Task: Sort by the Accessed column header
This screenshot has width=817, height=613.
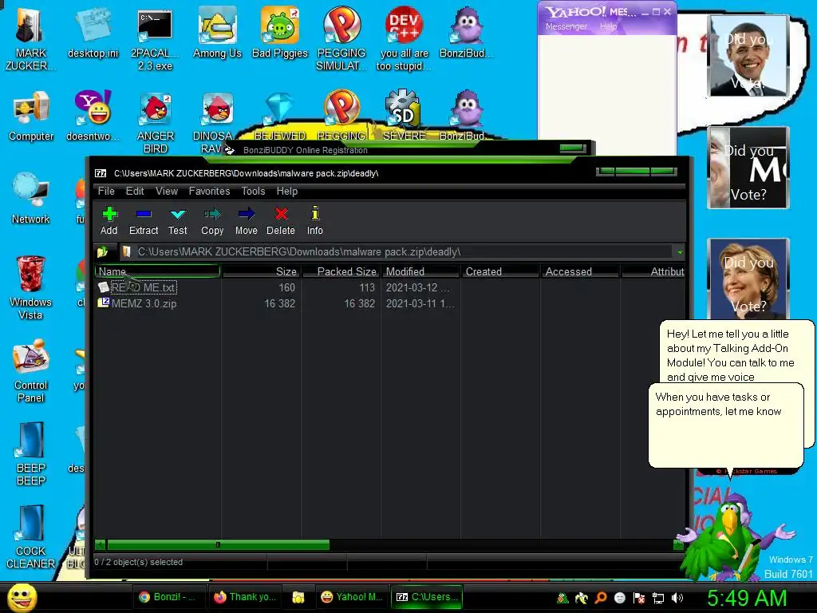Action: coord(580,271)
